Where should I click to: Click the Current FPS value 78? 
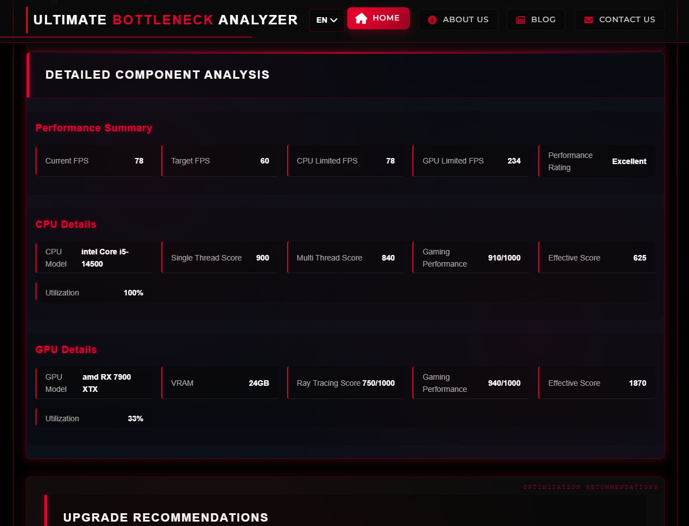[x=139, y=161]
